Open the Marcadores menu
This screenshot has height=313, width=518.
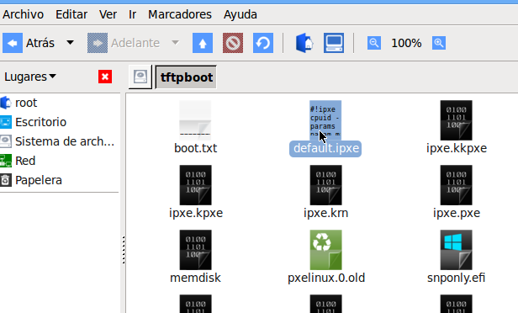tap(180, 14)
